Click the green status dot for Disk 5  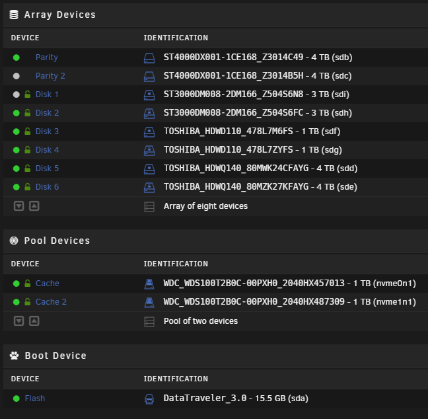point(17,169)
